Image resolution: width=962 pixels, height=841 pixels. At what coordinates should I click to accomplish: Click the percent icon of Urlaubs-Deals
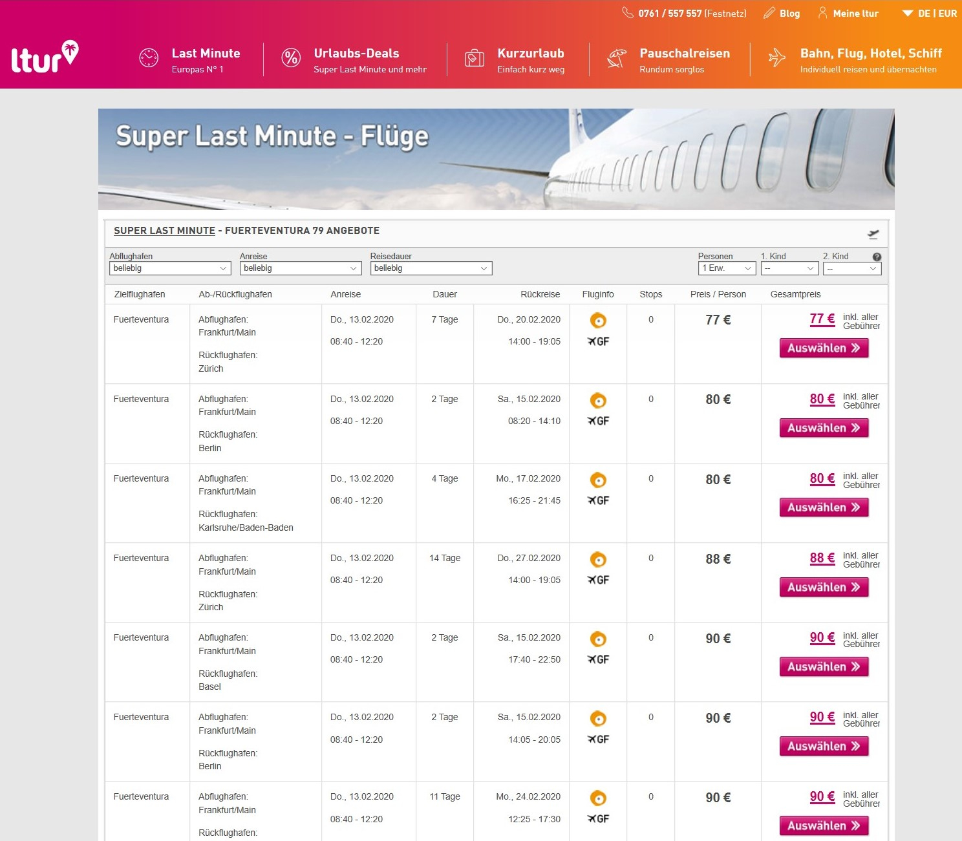[x=291, y=58]
